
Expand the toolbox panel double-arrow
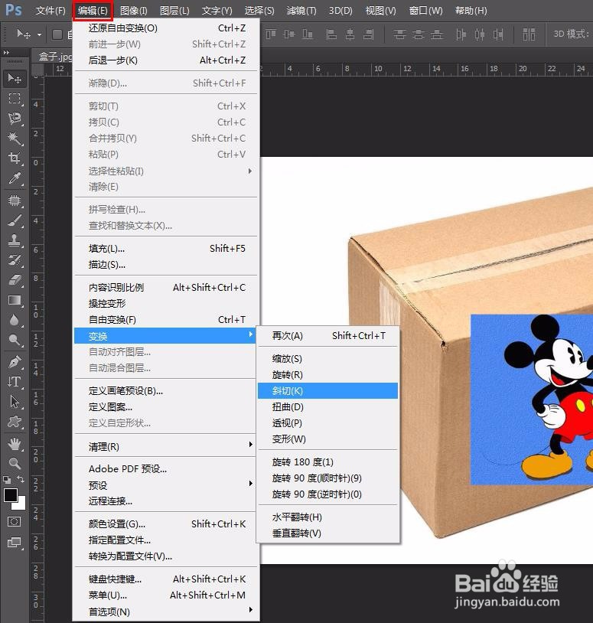(6, 53)
